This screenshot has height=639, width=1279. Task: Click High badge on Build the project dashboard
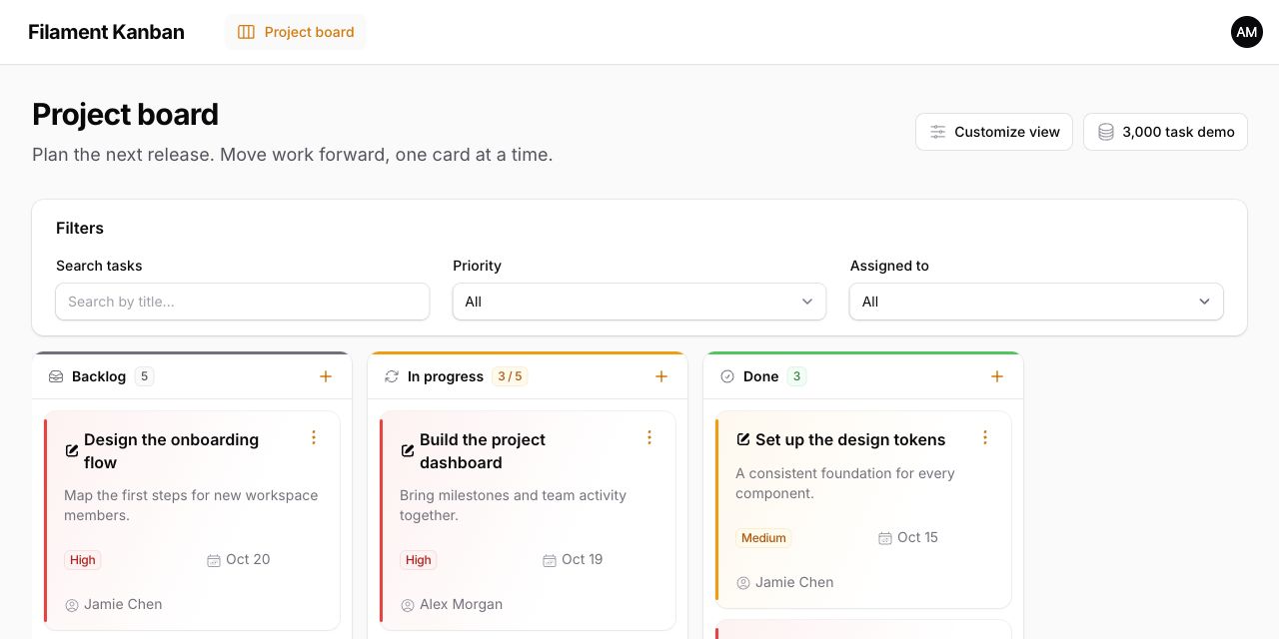pyautogui.click(x=419, y=560)
